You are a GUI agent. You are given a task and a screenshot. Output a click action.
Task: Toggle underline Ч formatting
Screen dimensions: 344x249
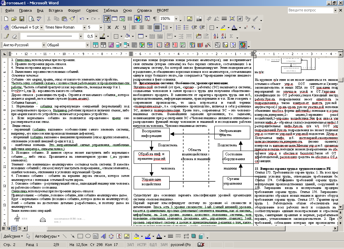point(124,28)
